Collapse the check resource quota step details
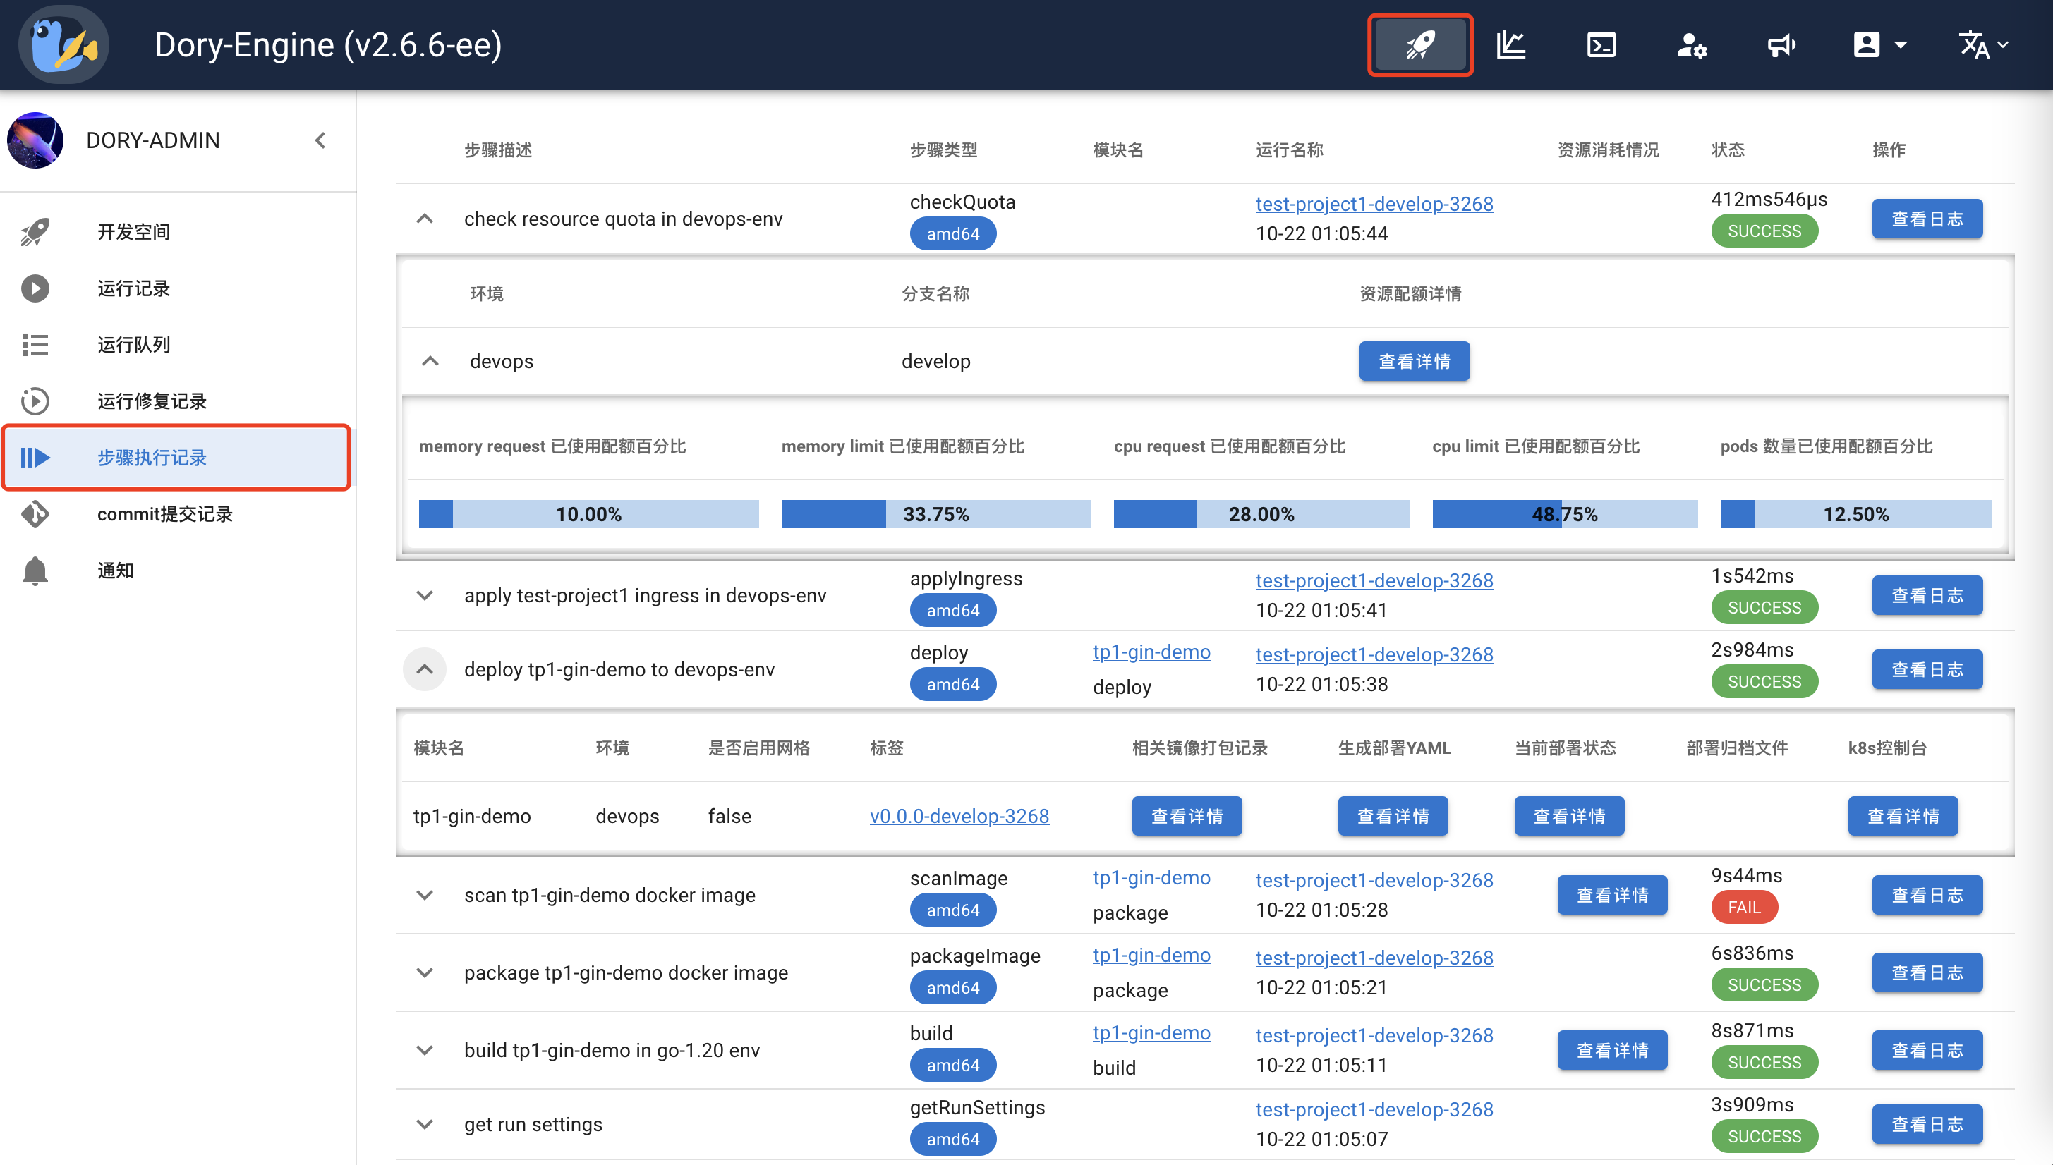The width and height of the screenshot is (2053, 1165). point(424,219)
